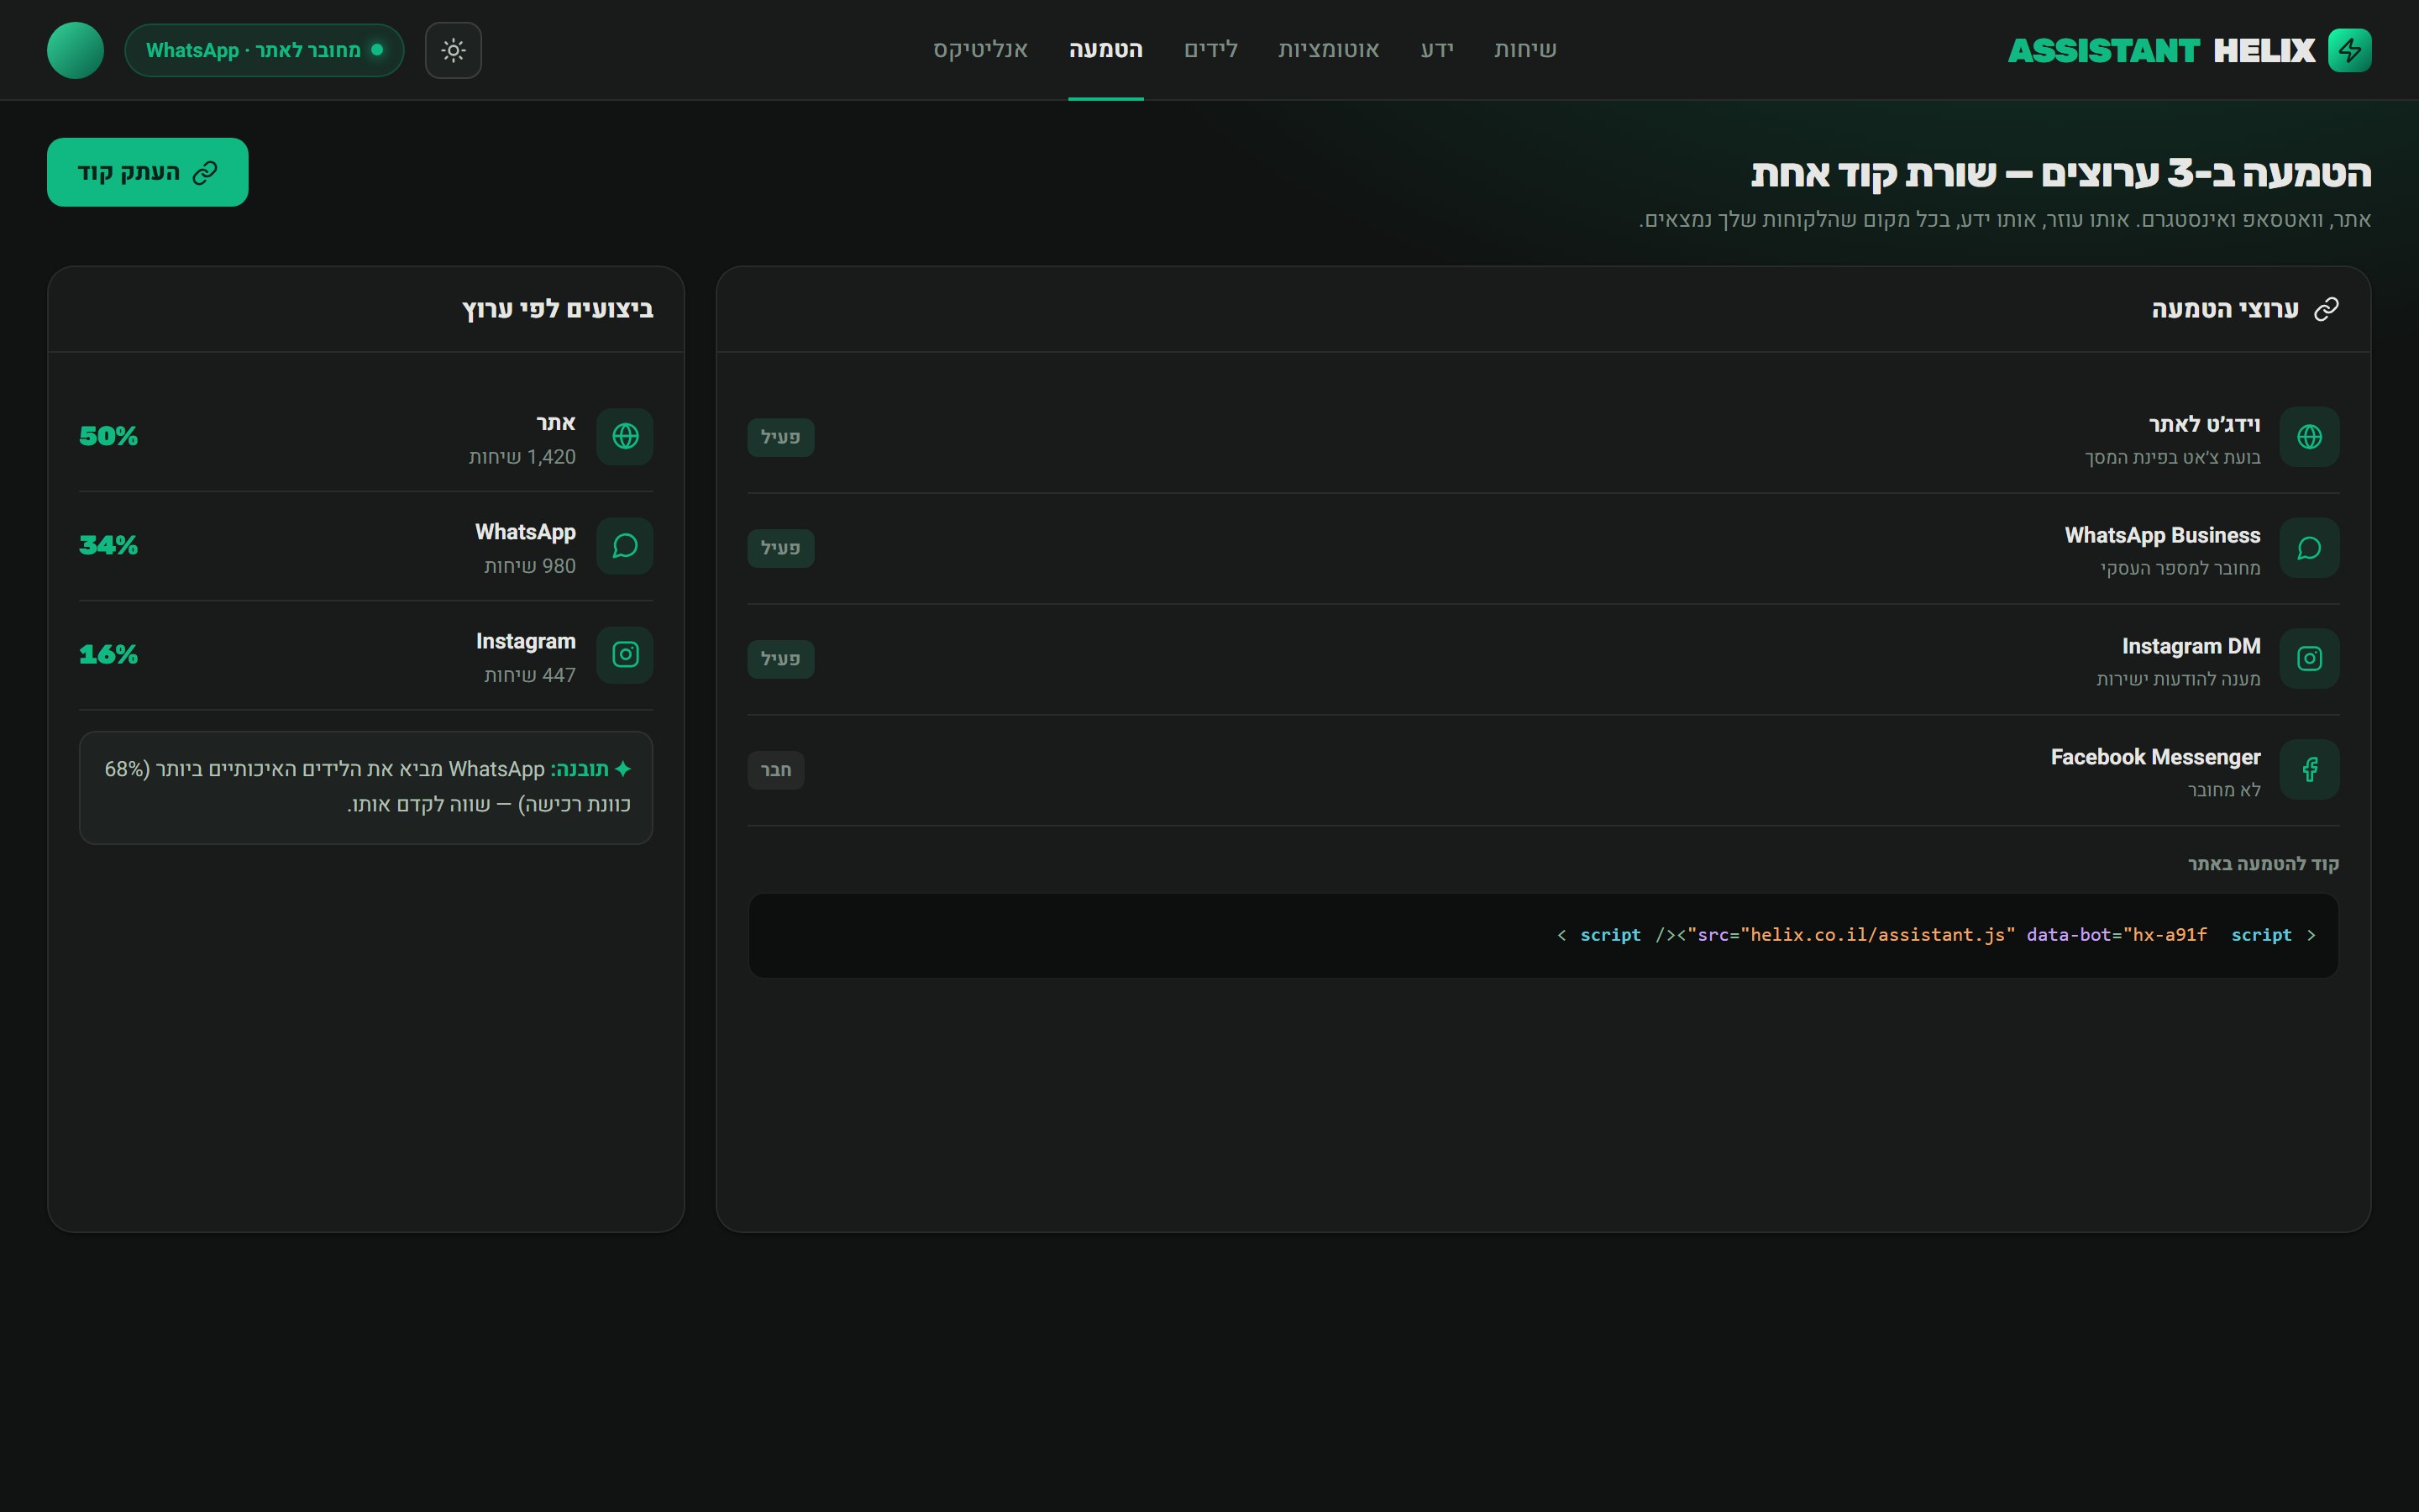This screenshot has height=1512, width=2419.
Task: Click the לא מחובר status text
Action: [x=2224, y=790]
